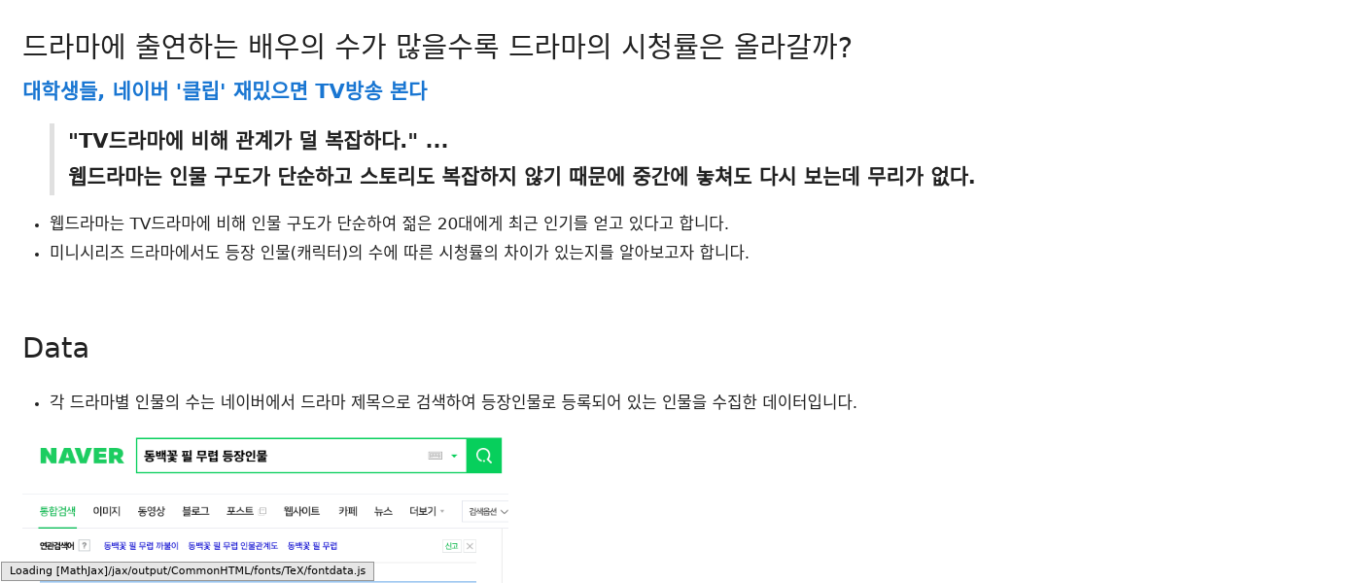Click the green magnifier search button
Image resolution: width=1361 pixels, height=583 pixels.
click(x=484, y=456)
